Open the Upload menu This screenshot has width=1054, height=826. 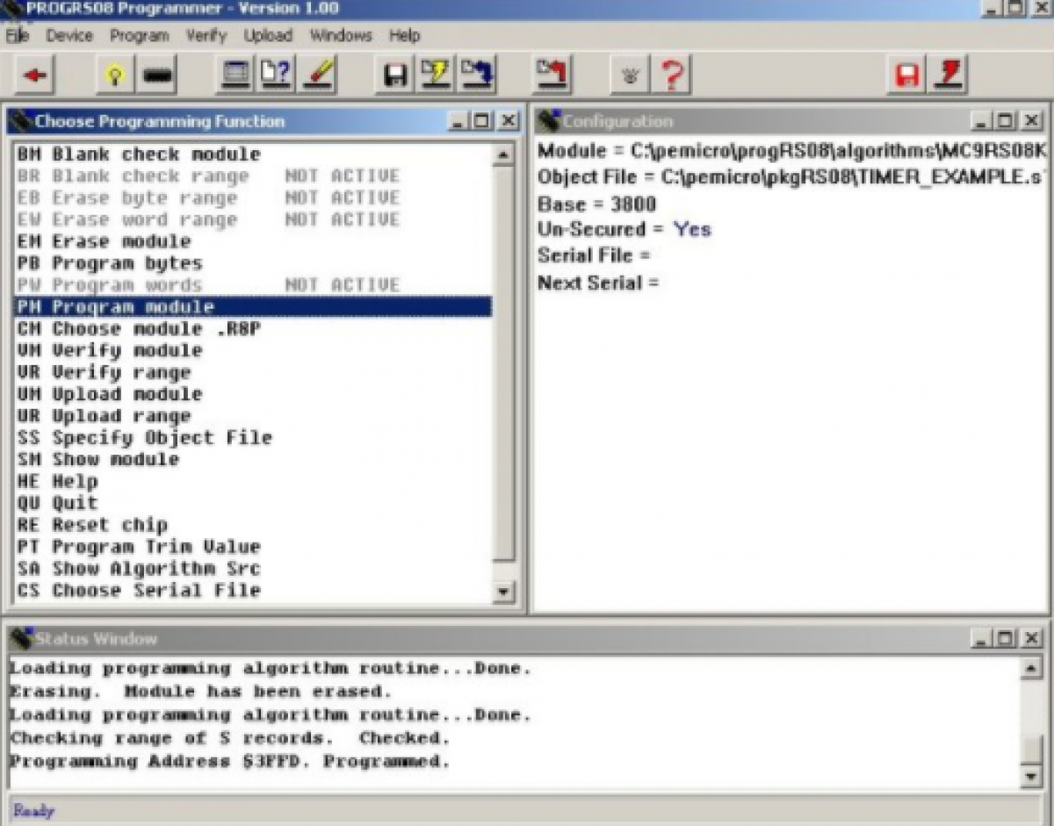pyautogui.click(x=268, y=36)
